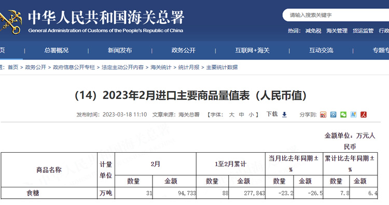
Task: Go to 互动交流 section
Action: point(321,51)
